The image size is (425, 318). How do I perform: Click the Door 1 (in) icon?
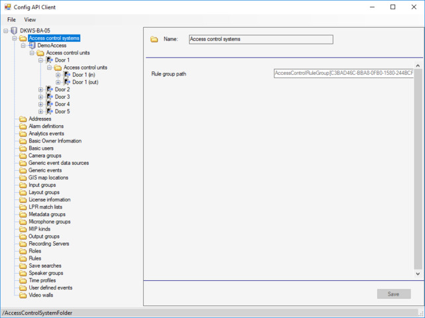[67, 75]
